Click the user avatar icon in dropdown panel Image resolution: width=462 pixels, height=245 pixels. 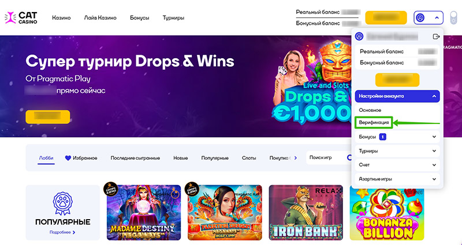coord(359,36)
